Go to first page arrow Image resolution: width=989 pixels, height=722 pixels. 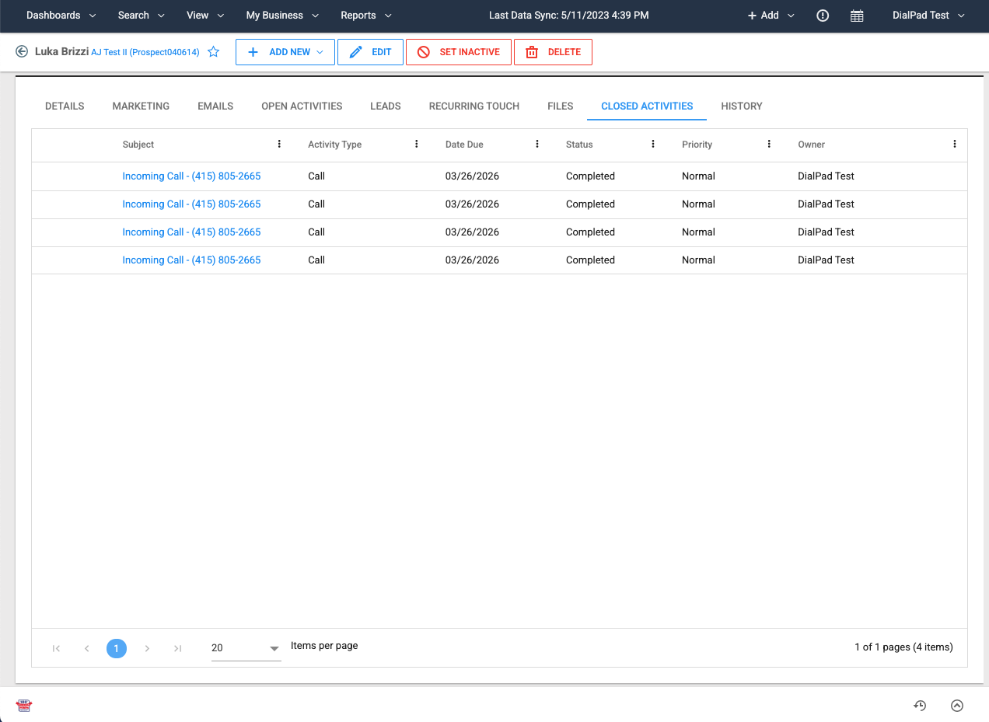click(56, 648)
